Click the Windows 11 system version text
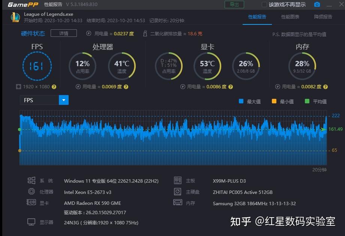The image size is (345, 236). [x=111, y=181]
